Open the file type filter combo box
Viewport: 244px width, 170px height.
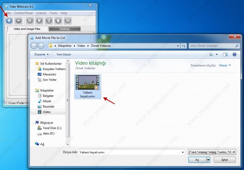(x=212, y=152)
